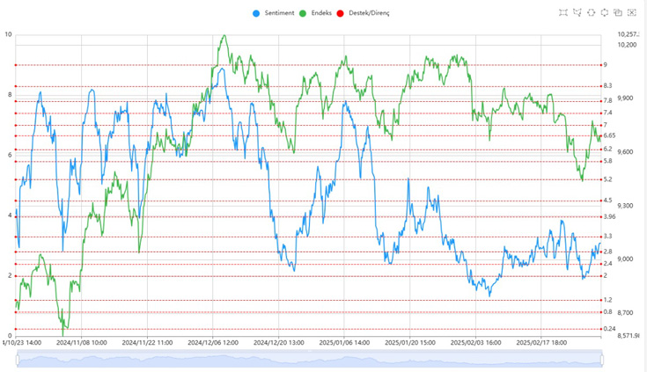Select the polygon brush selection tool
Image resolution: width=647 pixels, height=372 pixels.
[577, 13]
